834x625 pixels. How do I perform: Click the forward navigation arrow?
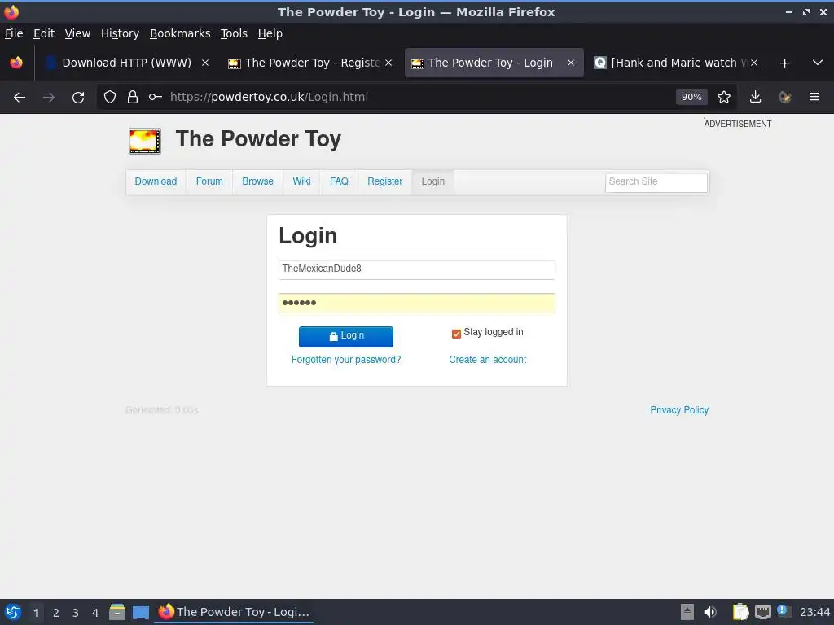[x=49, y=98]
